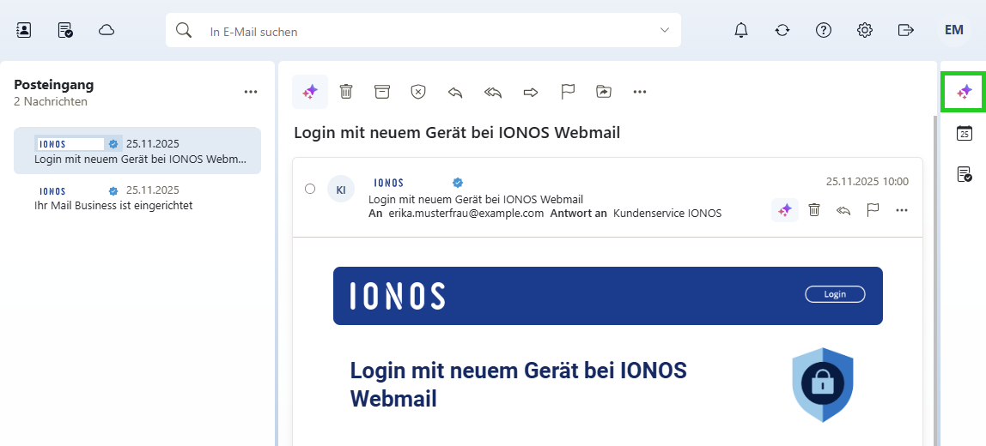Open the EM account avatar
This screenshot has width=986, height=446.
pyautogui.click(x=954, y=29)
